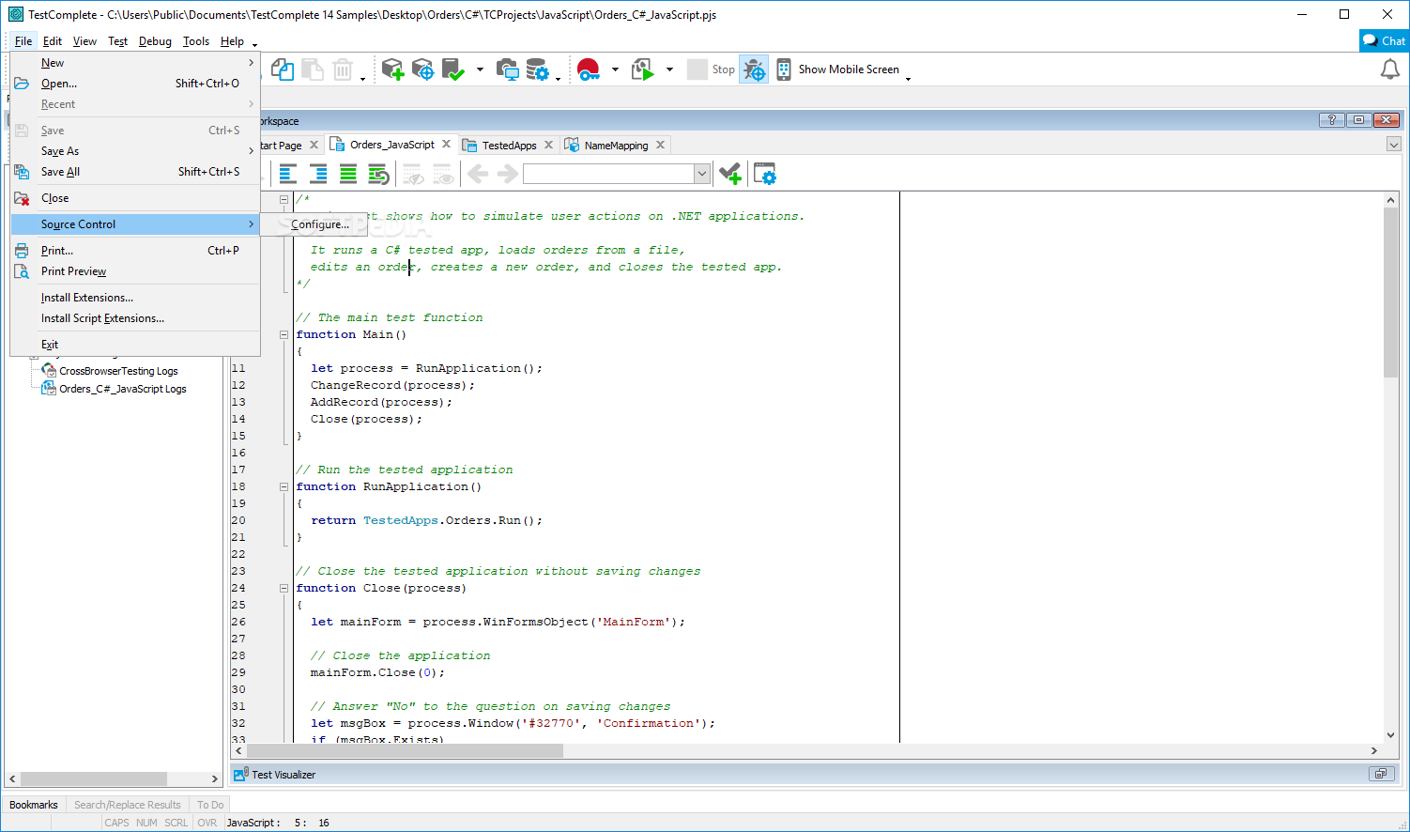The image size is (1410, 832).
Task: Open the Chat button
Action: coord(1385,40)
